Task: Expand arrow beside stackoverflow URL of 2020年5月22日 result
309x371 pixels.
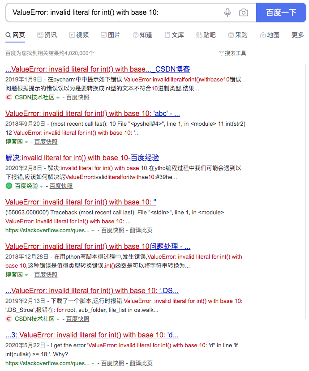Action: pos(93,364)
